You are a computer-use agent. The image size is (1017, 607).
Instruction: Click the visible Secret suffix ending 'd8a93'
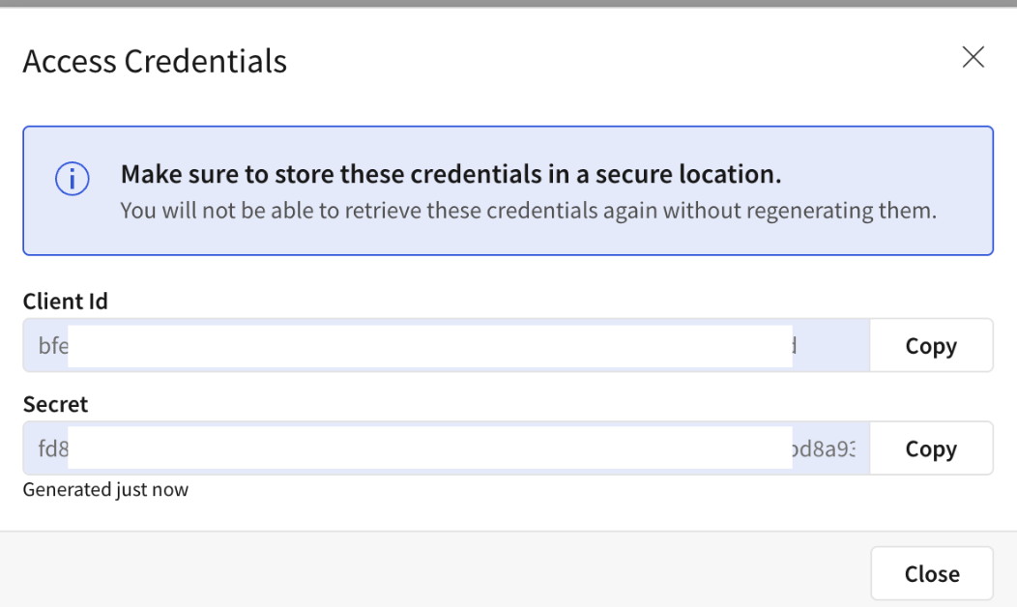825,448
